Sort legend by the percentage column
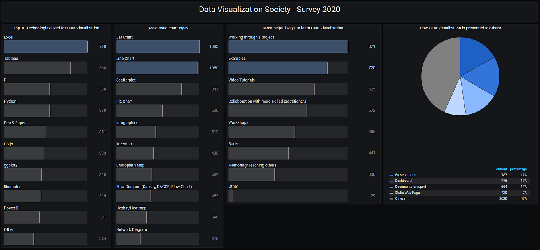 [518, 169]
